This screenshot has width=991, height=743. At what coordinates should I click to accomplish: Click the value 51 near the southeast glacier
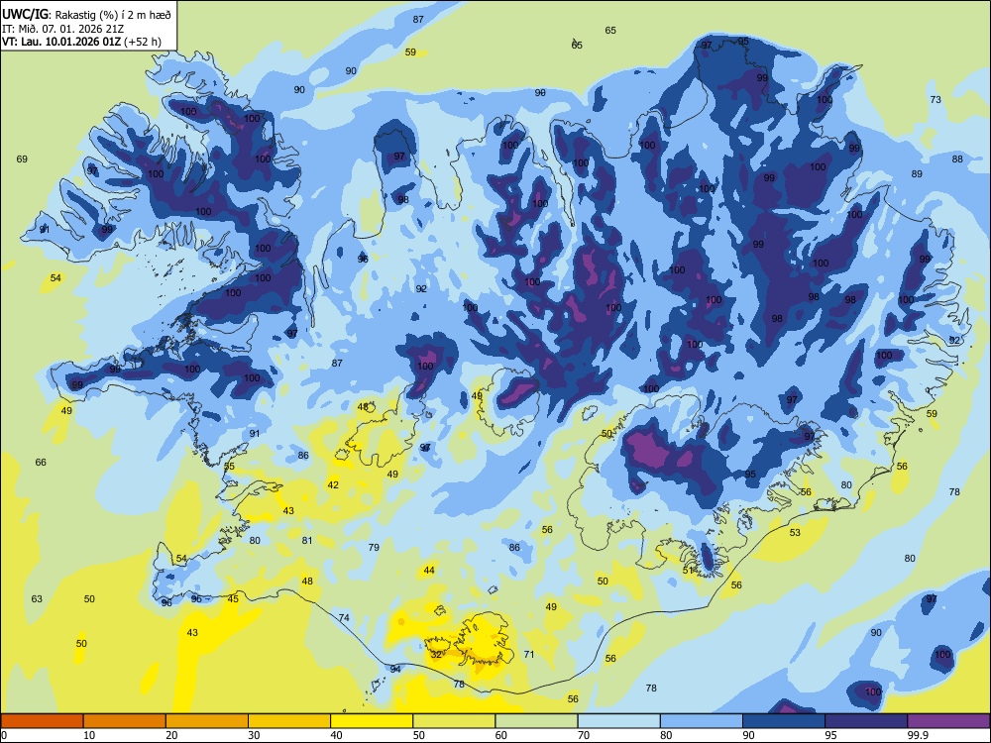click(689, 570)
